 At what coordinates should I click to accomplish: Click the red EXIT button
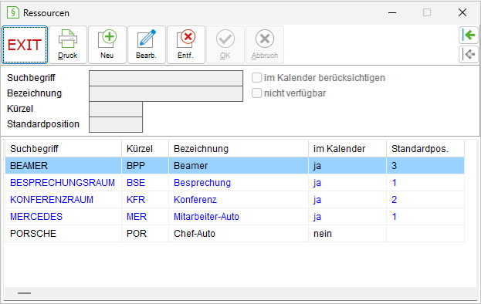coord(25,45)
